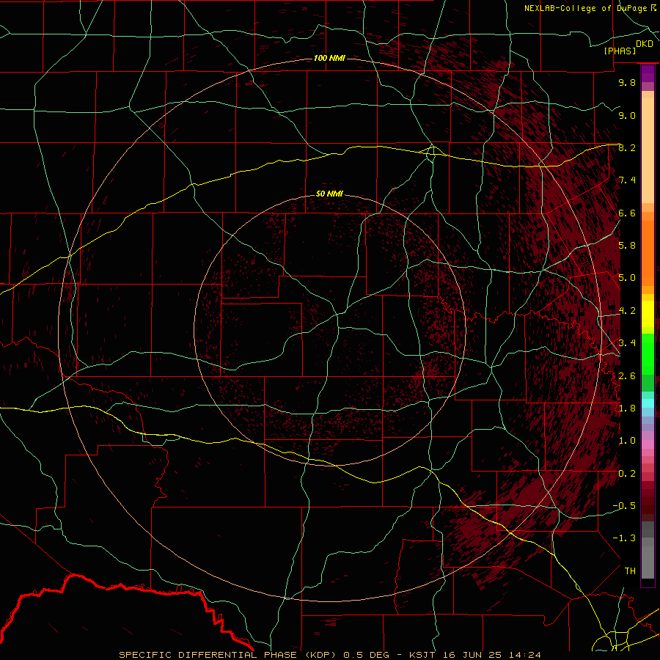Click the 9.0 scale value
The height and width of the screenshot is (660, 660).
pyautogui.click(x=627, y=115)
